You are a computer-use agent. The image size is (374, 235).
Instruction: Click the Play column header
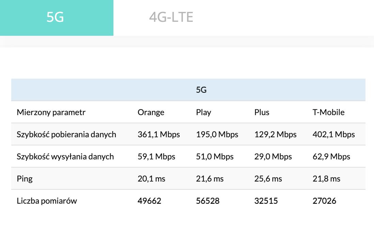click(204, 112)
